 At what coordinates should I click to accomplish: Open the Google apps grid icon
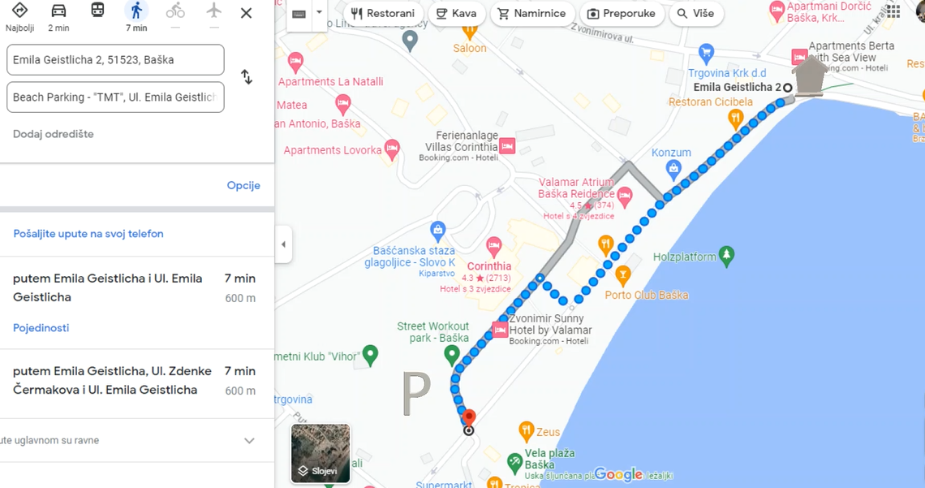pos(893,11)
